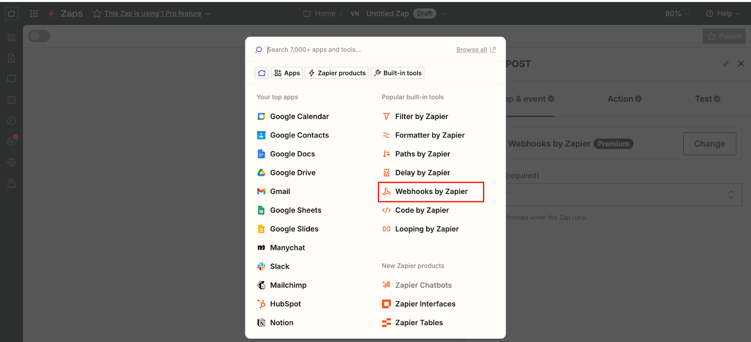Open the apps grid launcher icon

34,14
